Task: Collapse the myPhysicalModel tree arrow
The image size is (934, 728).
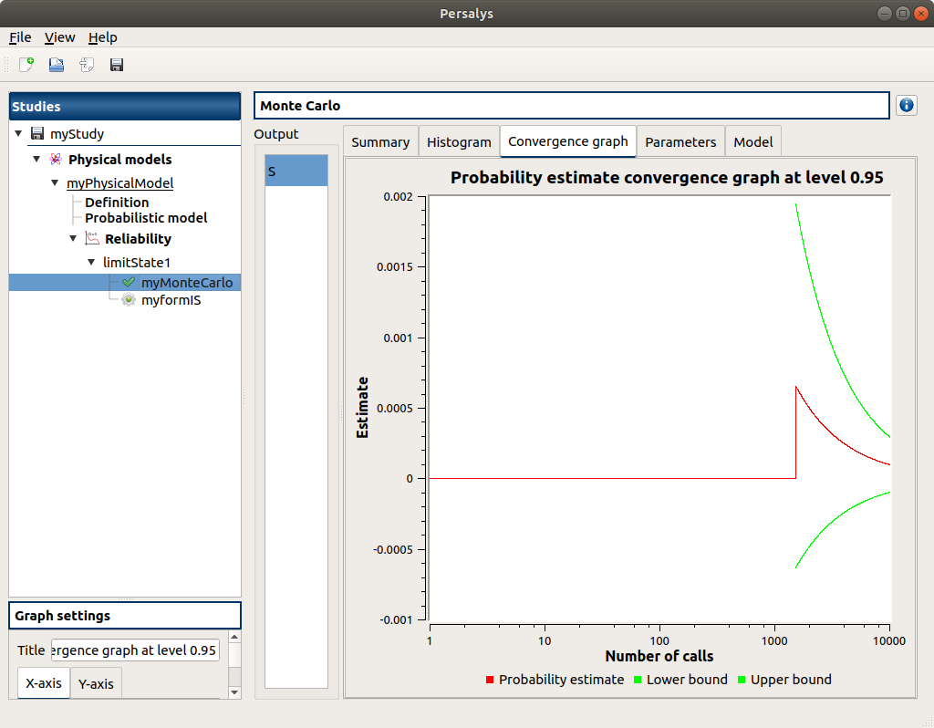Action: pyautogui.click(x=55, y=183)
